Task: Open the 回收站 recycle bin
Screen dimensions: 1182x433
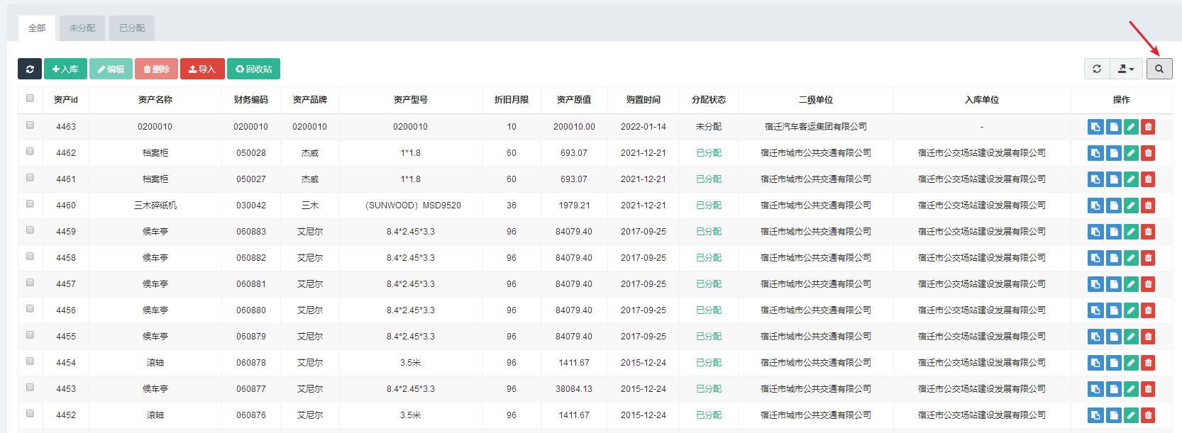Action: coord(254,69)
